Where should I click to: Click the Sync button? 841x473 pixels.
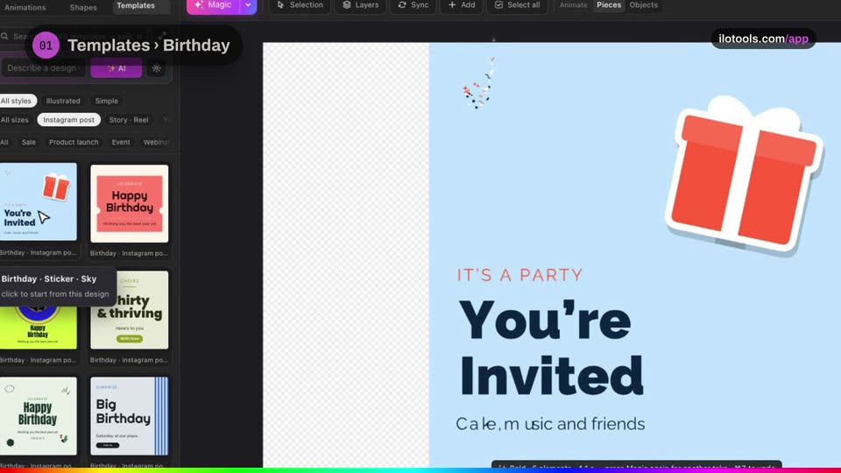point(413,5)
